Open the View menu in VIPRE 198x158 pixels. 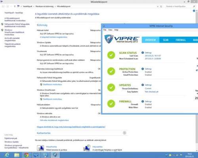(110, 30)
